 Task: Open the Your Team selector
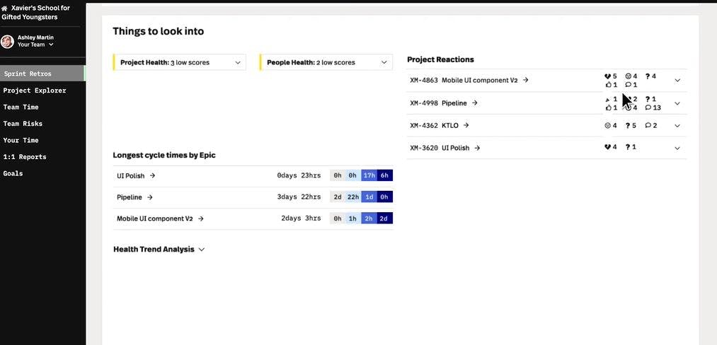click(x=51, y=45)
